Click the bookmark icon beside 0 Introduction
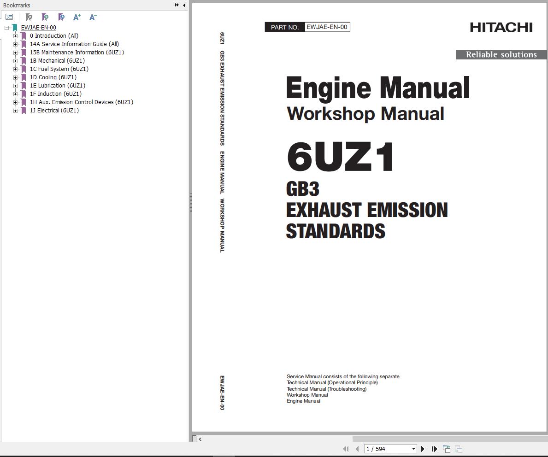 (x=24, y=36)
